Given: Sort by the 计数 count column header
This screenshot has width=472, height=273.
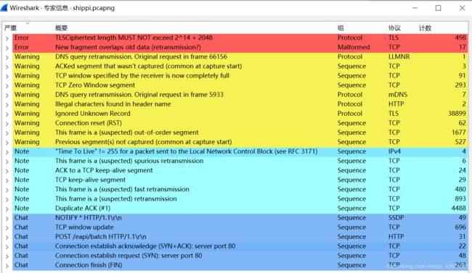Looking at the screenshot, I should pos(425,28).
